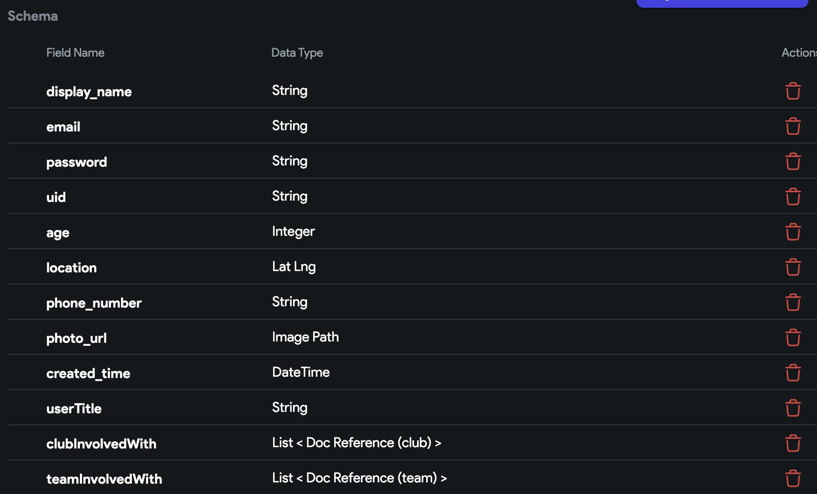Remove the password field with trash icon
Image resolution: width=817 pixels, height=494 pixels.
pos(793,162)
